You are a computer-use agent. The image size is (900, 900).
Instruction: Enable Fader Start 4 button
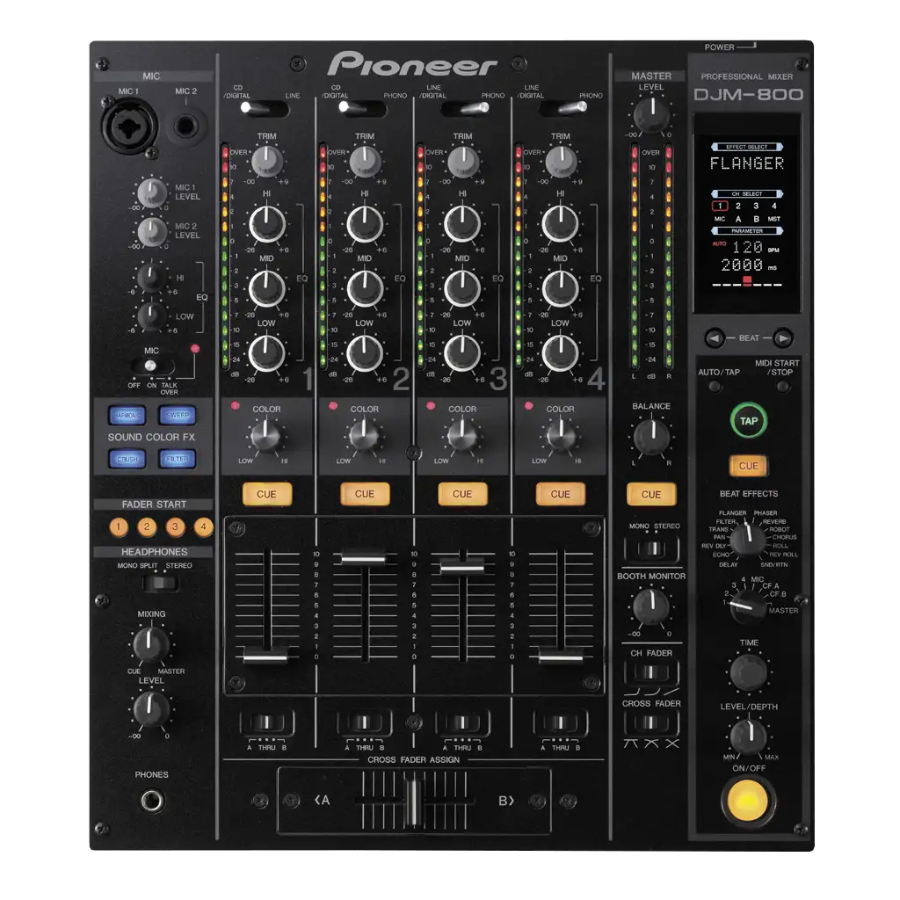point(203,526)
